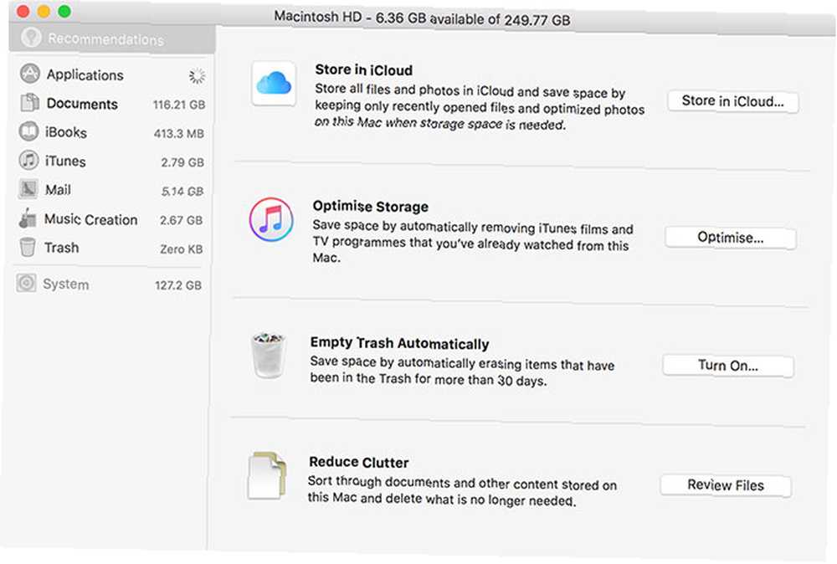Screen dimensions: 837x564
Task: Select System in the sidebar
Action: pyautogui.click(x=110, y=285)
